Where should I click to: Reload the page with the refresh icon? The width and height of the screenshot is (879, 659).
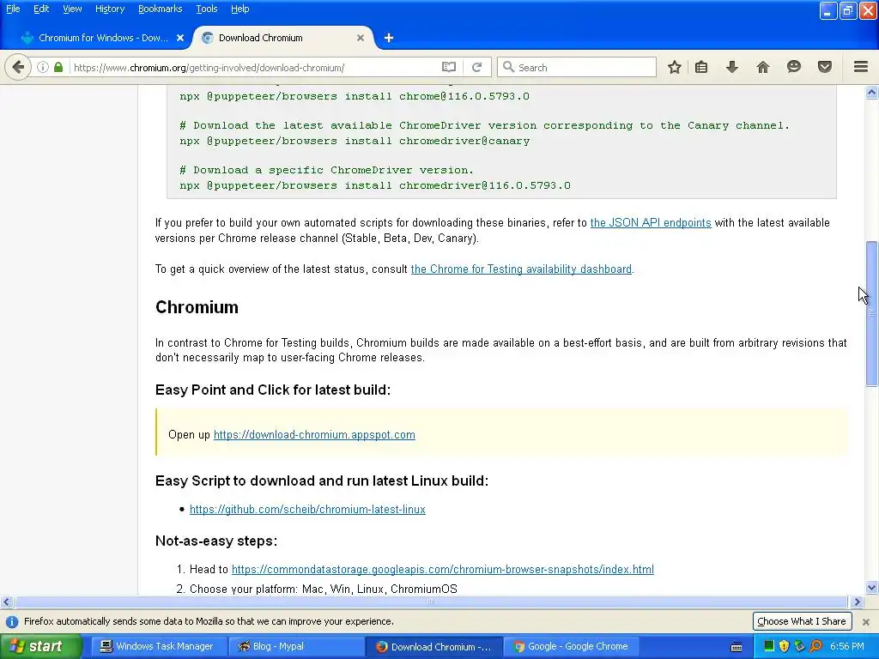point(477,67)
